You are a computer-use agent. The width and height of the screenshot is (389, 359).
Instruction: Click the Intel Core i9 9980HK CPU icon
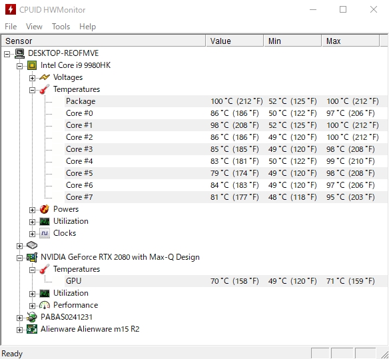pos(32,65)
